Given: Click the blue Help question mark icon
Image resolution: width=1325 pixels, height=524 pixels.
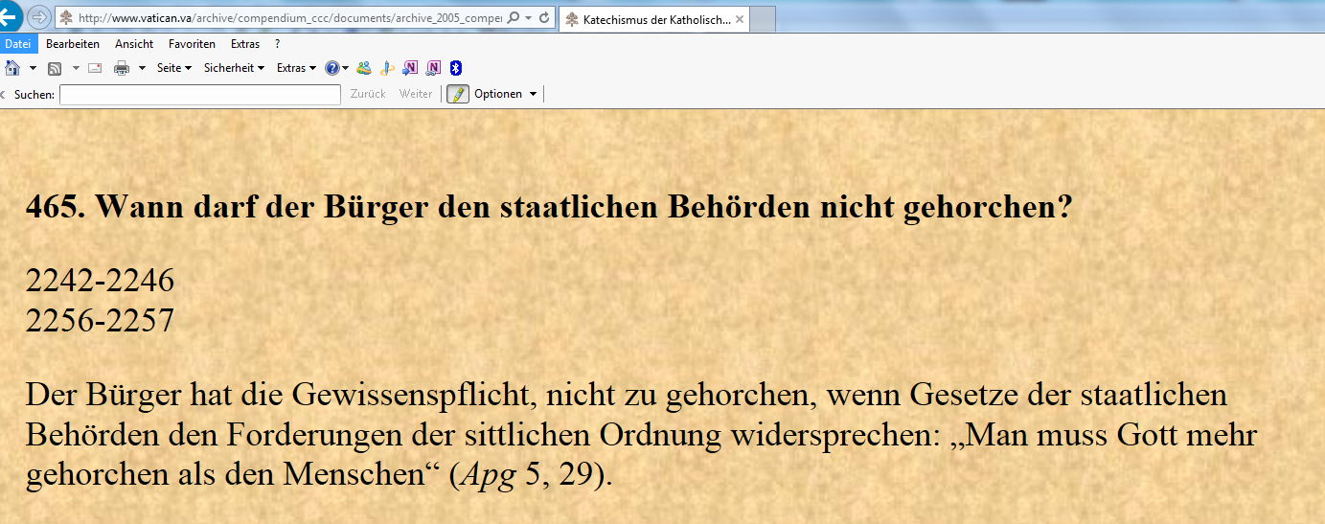Looking at the screenshot, I should [331, 68].
